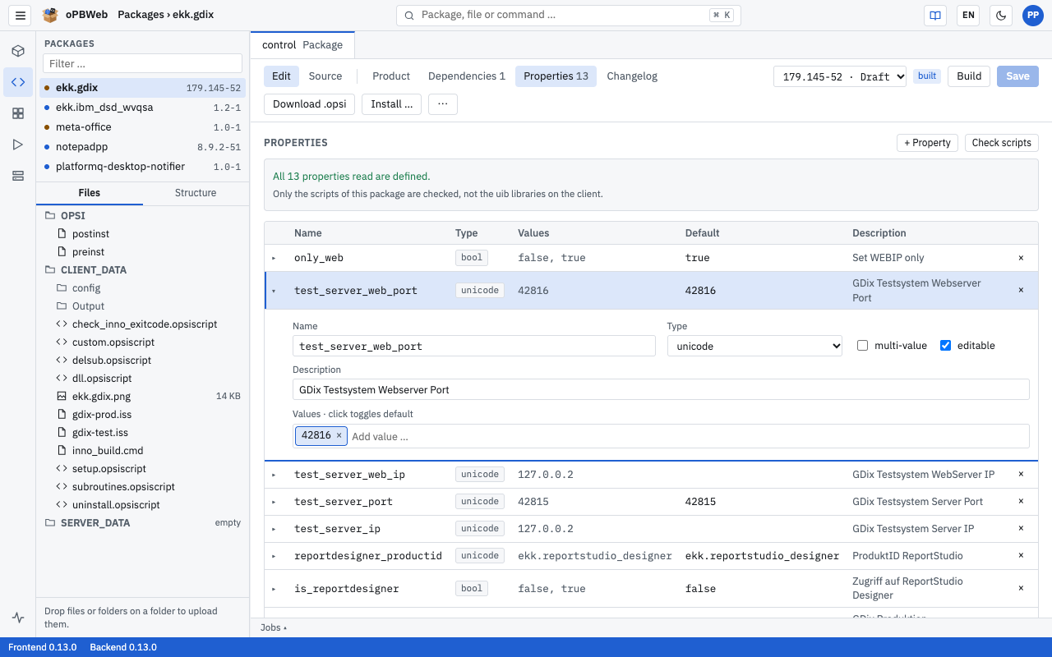Delete the reportdesigner_productid property
Image resolution: width=1052 pixels, height=657 pixels.
(x=1021, y=555)
